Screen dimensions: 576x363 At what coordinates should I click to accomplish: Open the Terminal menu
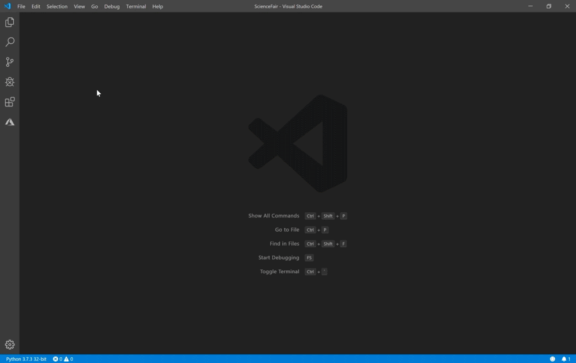[x=136, y=6]
